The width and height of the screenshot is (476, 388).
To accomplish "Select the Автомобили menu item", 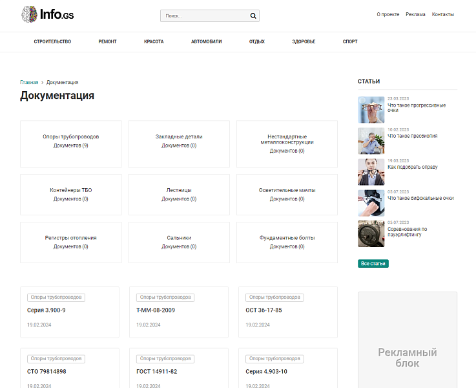I will [206, 41].
